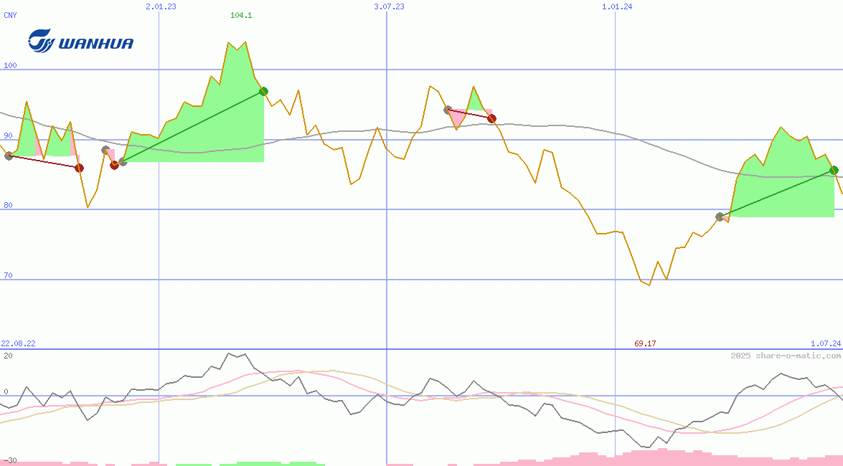Select the 2.01.23 date label

pos(161,6)
